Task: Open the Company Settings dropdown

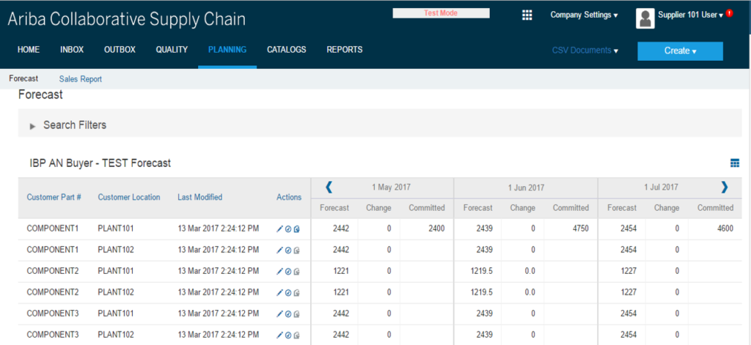Action: click(x=584, y=15)
